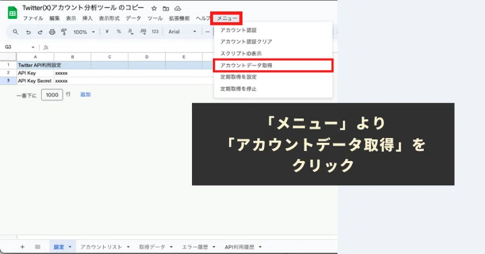Format as yen currency
The image size is (485, 254).
tap(106, 32)
